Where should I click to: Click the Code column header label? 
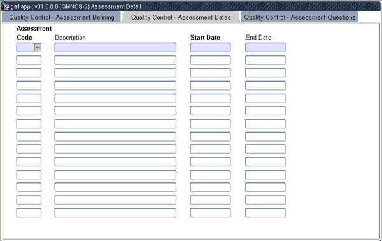[x=24, y=38]
